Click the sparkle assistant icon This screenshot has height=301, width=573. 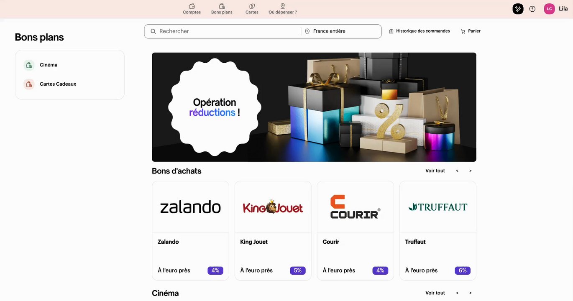pyautogui.click(x=518, y=9)
